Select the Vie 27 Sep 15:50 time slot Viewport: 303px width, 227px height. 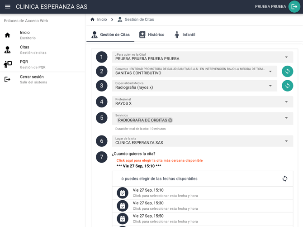click(165, 218)
